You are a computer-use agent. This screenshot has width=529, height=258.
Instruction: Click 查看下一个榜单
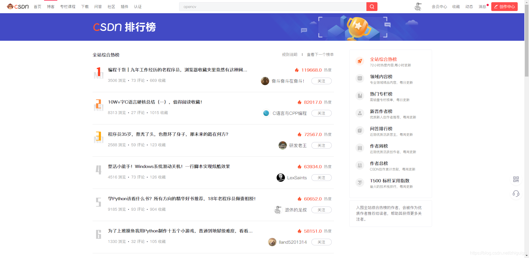point(320,55)
